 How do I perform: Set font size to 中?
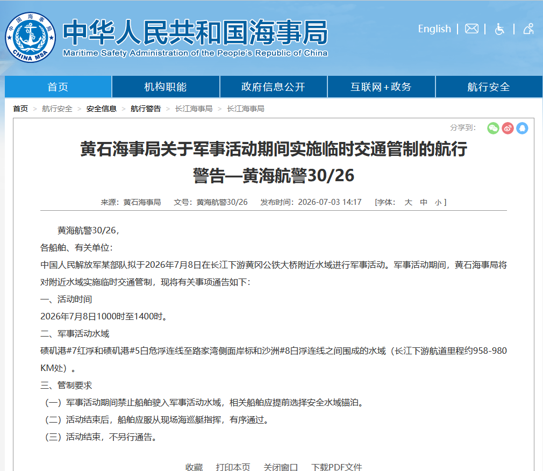(424, 202)
